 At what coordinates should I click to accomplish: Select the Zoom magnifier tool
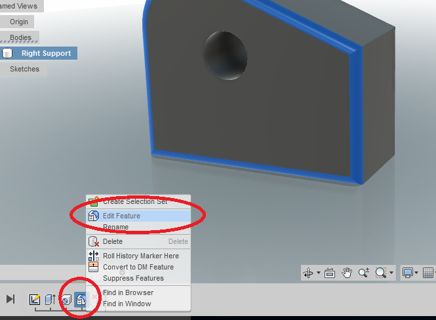point(364,273)
